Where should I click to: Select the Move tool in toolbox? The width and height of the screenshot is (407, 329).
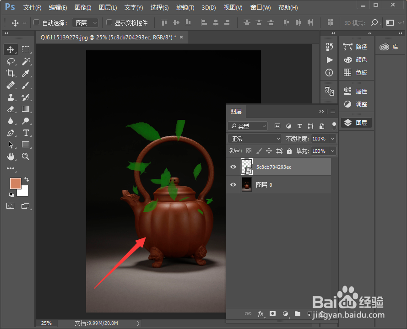11,49
